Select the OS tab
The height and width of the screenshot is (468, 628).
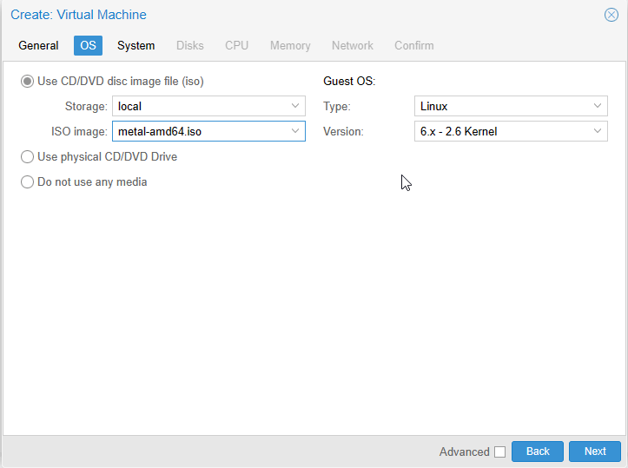pos(88,46)
